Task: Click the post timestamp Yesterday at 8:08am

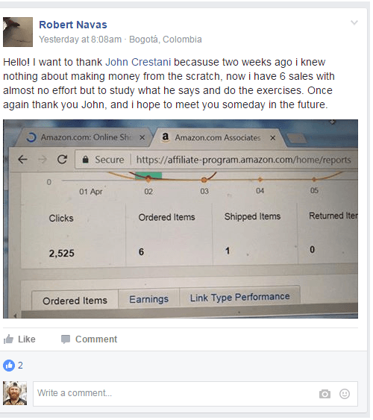Action: coord(80,40)
